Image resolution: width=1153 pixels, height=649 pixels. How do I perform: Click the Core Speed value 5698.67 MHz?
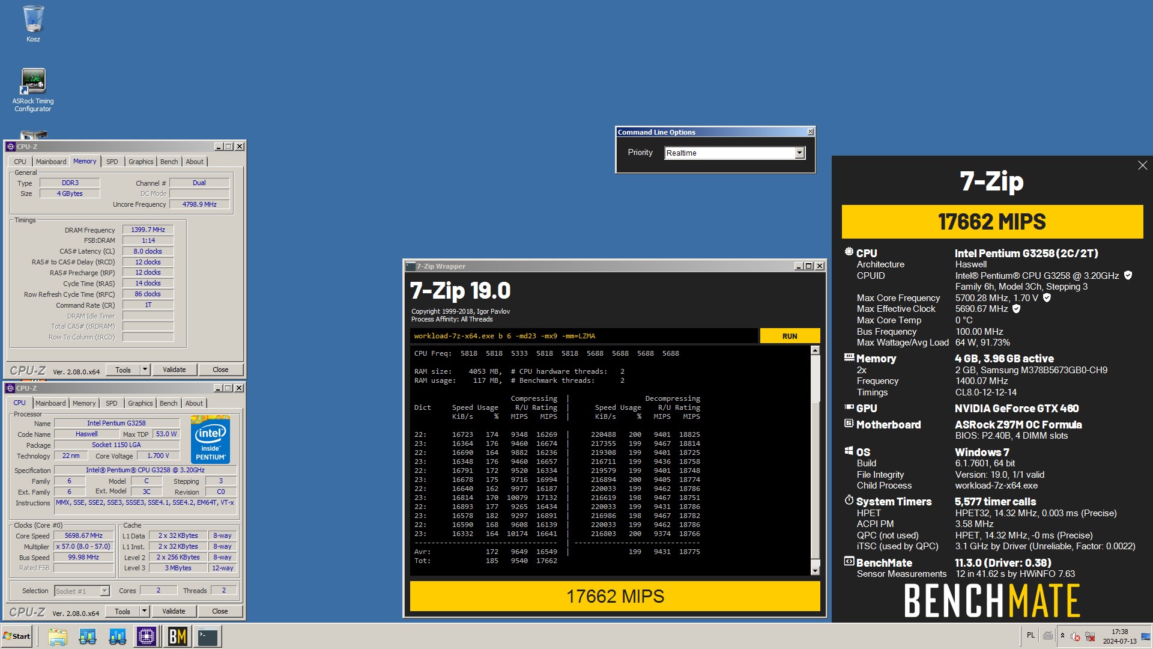click(84, 535)
